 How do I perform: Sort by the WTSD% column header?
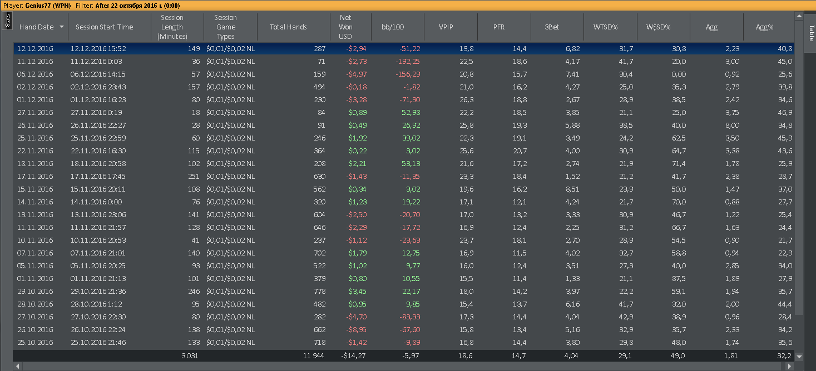pyautogui.click(x=610, y=27)
